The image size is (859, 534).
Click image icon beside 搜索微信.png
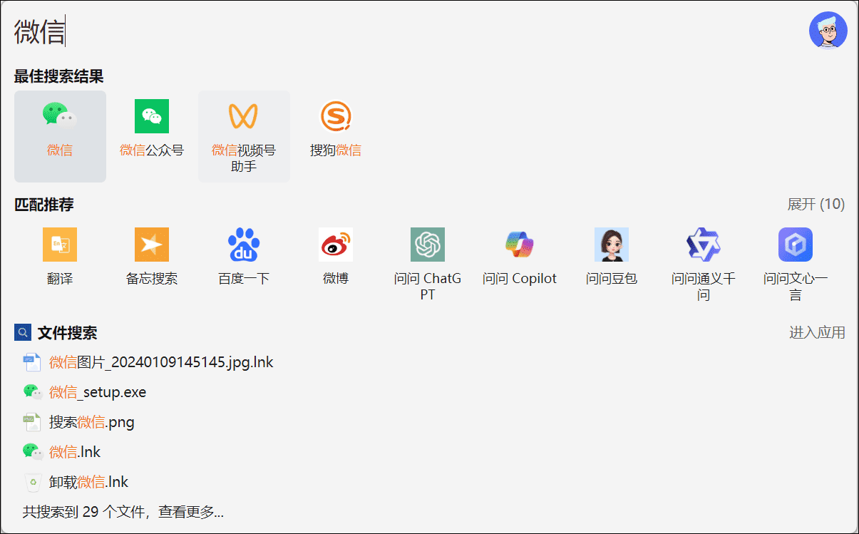(32, 422)
